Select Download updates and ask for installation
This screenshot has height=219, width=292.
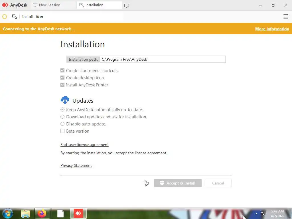62,117
